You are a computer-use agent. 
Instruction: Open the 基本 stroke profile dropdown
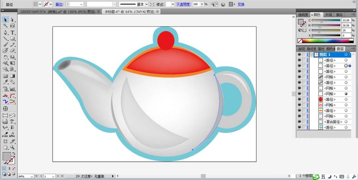tap(146, 4)
